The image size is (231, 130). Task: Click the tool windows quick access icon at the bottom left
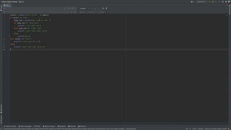click(1, 129)
